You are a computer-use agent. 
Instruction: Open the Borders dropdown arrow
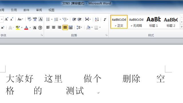pos(100,27)
